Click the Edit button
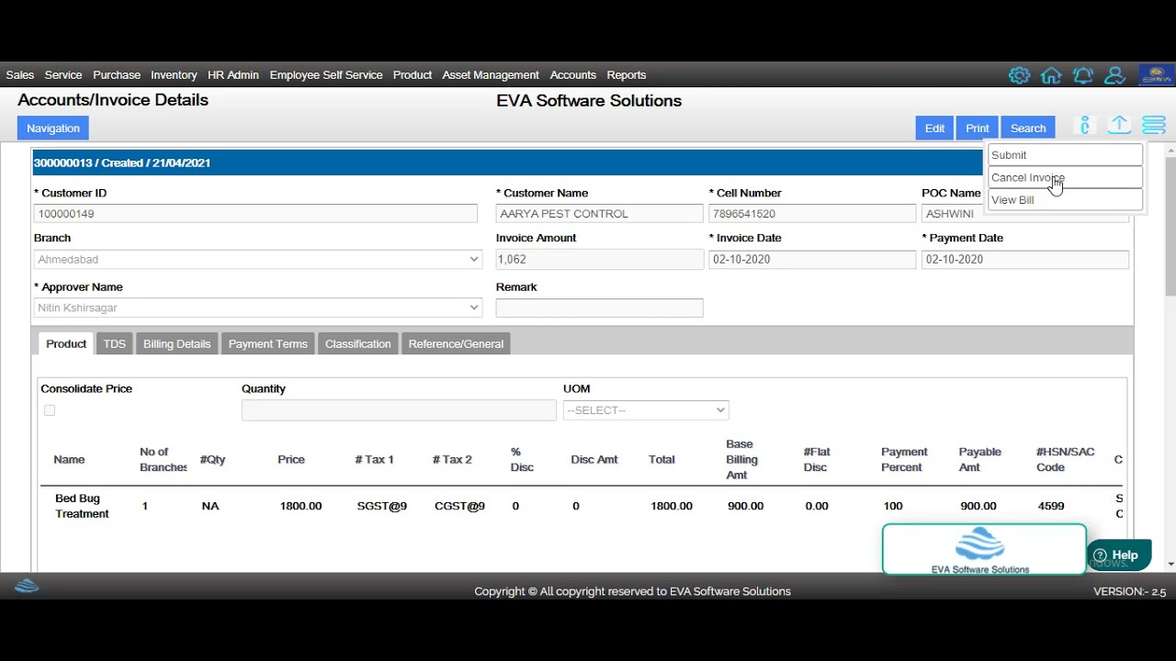Image resolution: width=1176 pixels, height=661 pixels. 934,129
